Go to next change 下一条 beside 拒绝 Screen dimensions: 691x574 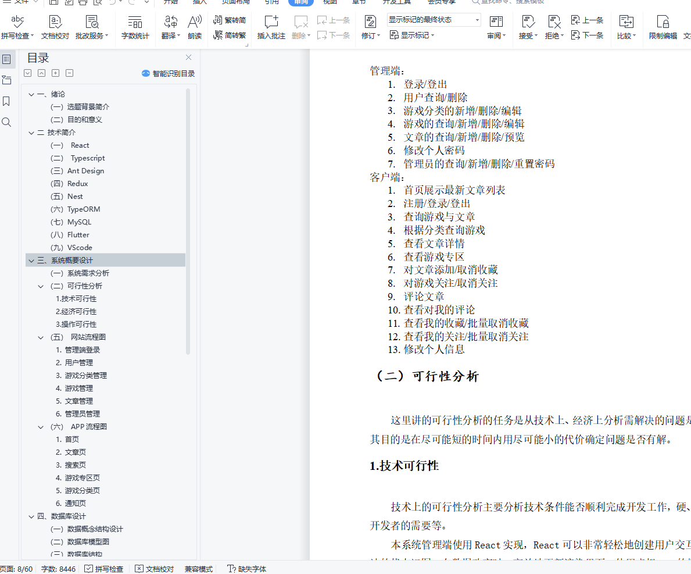[x=587, y=35]
